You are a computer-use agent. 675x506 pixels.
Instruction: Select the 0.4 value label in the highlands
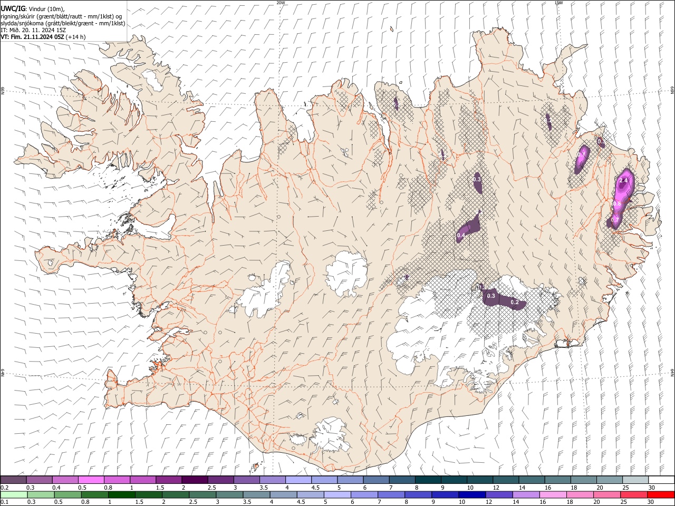click(x=460, y=235)
